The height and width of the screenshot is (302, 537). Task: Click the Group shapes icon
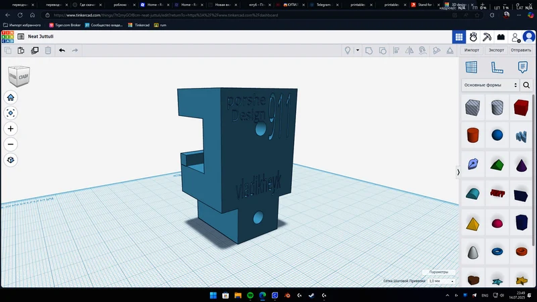pos(369,51)
